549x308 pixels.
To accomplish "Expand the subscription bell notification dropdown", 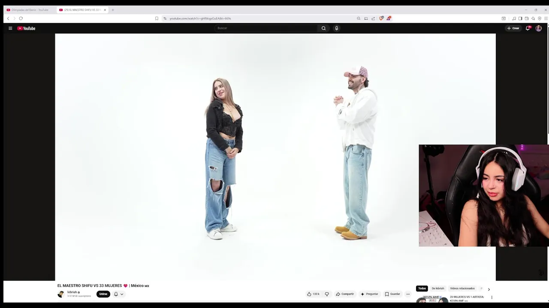I will pyautogui.click(x=118, y=294).
